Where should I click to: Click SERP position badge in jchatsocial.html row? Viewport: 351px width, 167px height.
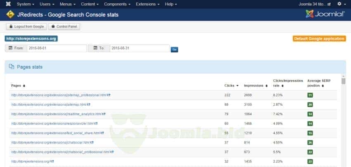click(310, 142)
